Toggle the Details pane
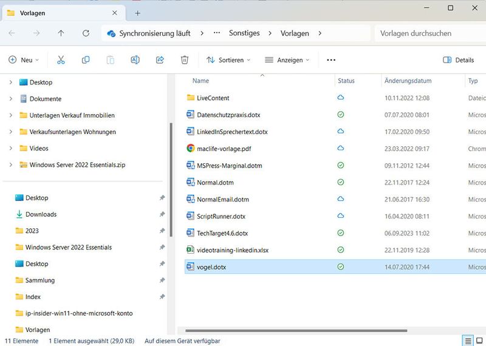The image size is (486, 346). coord(459,60)
